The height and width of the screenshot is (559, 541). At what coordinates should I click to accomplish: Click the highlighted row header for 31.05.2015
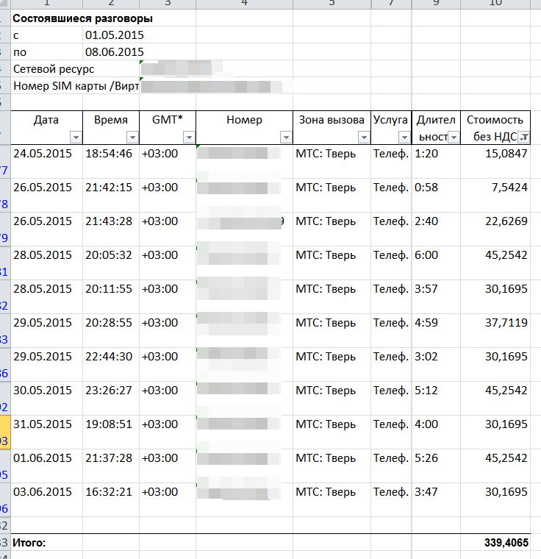[5, 432]
